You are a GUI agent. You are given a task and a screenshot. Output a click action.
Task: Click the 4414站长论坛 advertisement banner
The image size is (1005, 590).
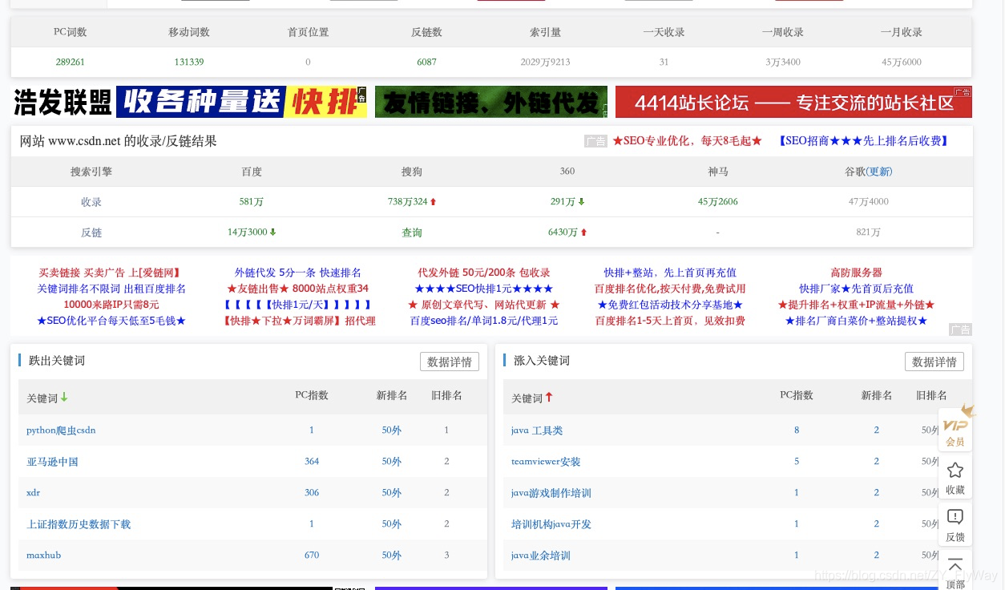coord(793,102)
